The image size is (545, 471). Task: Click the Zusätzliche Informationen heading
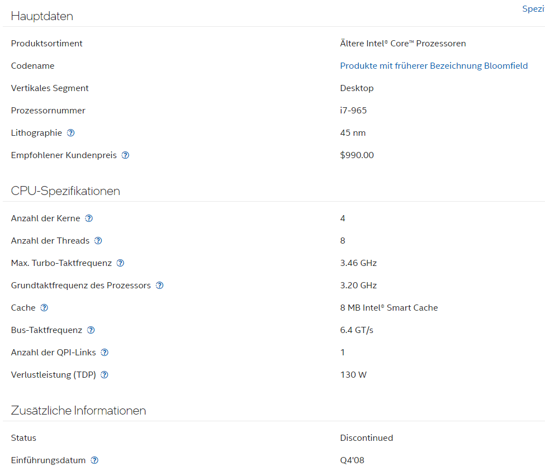78,411
